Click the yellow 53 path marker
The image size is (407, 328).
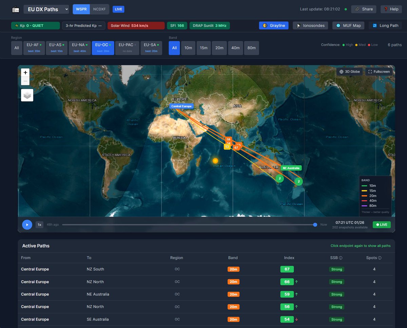[x=227, y=147]
